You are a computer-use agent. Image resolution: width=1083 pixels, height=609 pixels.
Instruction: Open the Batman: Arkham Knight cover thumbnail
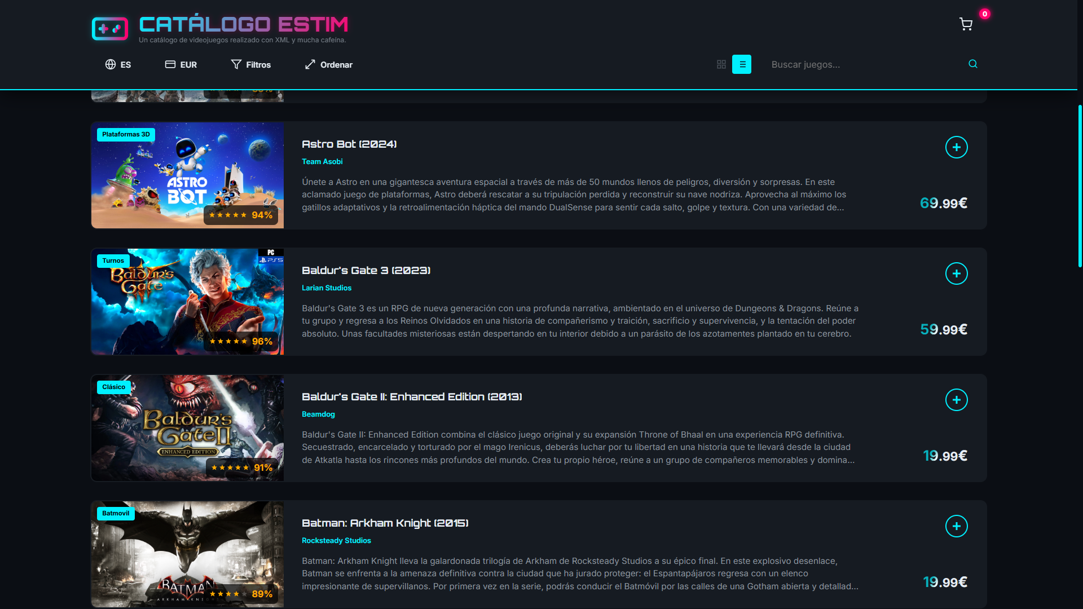point(187,554)
